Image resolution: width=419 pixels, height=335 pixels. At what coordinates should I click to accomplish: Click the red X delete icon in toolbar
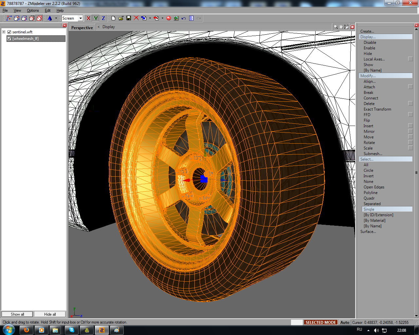point(136,18)
